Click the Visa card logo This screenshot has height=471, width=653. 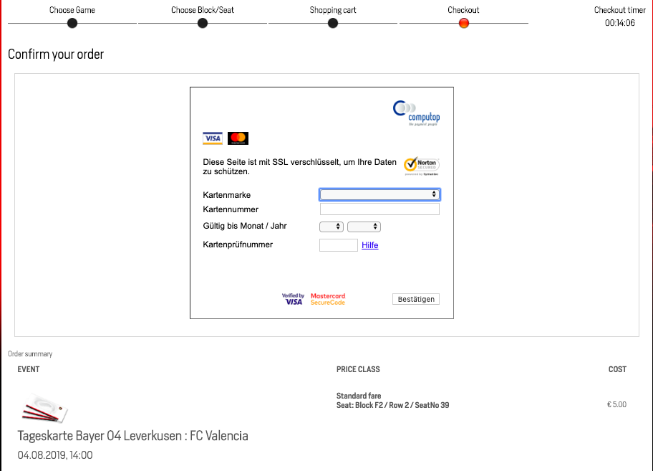213,138
